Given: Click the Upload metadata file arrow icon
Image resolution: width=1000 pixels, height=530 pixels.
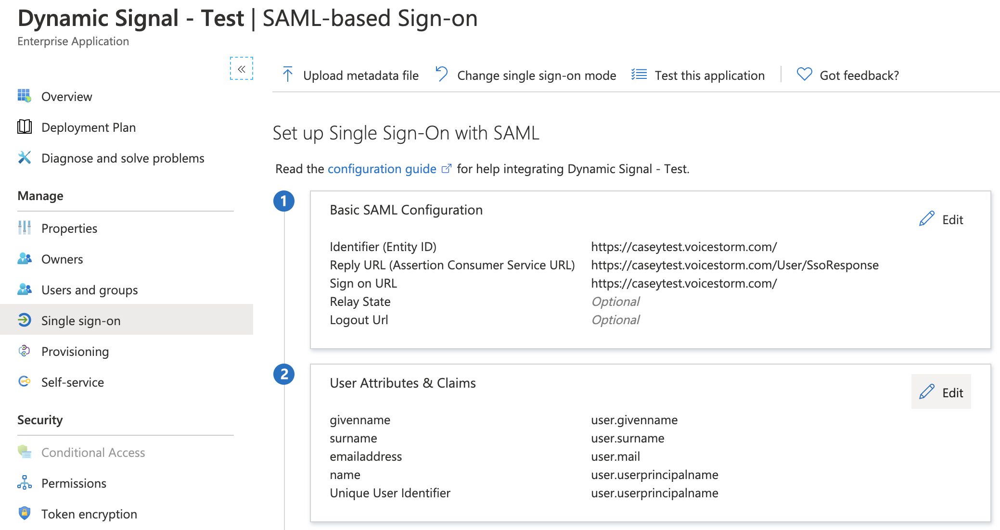Looking at the screenshot, I should [288, 75].
